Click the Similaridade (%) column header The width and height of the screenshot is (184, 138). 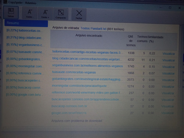pyautogui.click(x=155, y=39)
